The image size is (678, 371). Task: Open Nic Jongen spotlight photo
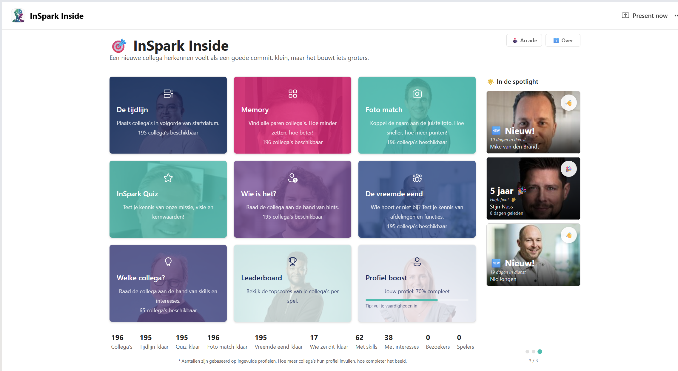coord(533,255)
